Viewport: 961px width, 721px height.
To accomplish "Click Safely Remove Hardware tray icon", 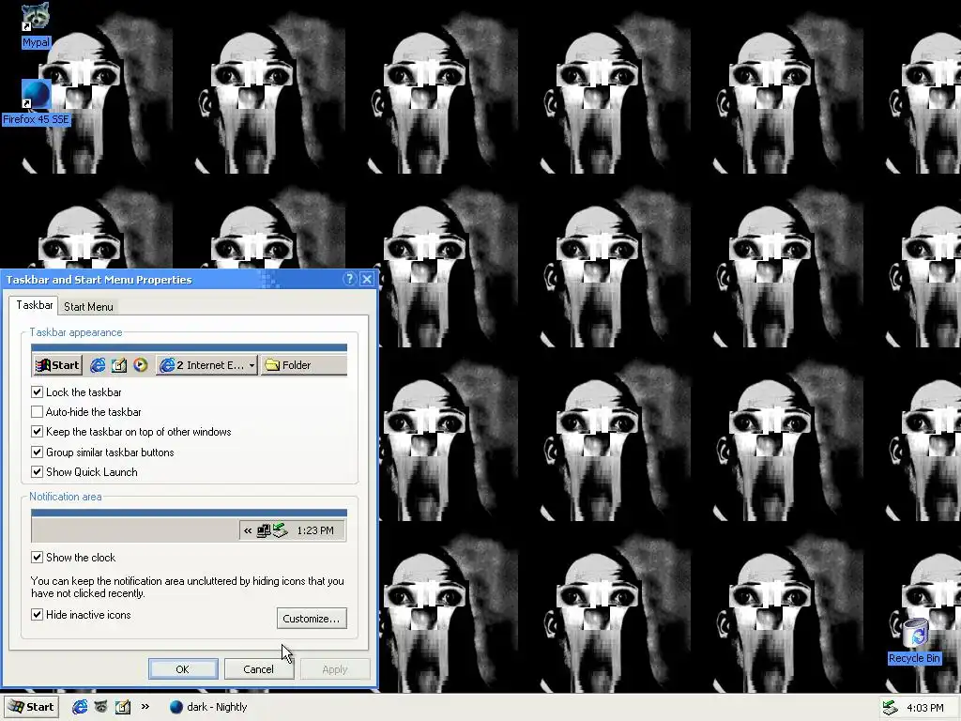I will pos(890,708).
